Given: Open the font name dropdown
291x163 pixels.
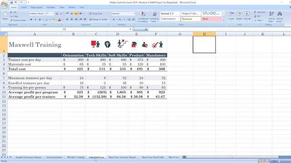Looking at the screenshot, I should [45, 14].
